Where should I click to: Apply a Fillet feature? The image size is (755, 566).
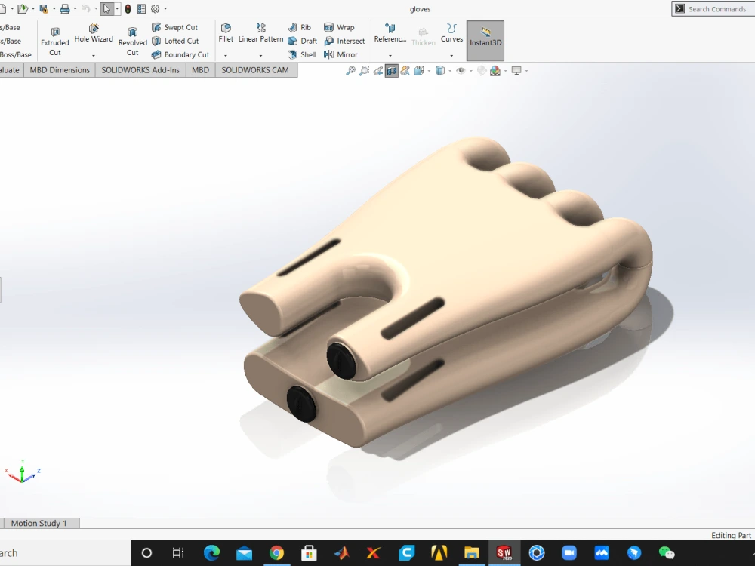coord(226,34)
